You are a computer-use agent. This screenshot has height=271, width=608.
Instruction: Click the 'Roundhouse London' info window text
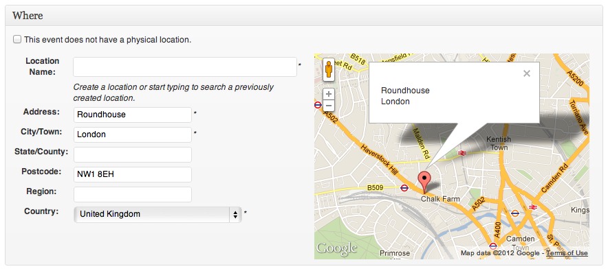pos(405,96)
